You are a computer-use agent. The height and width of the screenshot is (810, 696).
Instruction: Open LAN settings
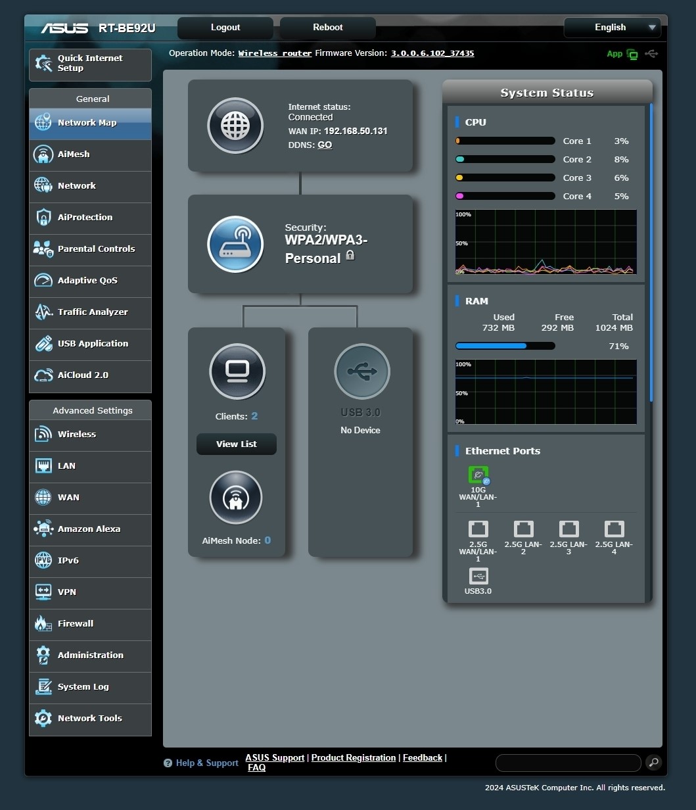coord(90,467)
